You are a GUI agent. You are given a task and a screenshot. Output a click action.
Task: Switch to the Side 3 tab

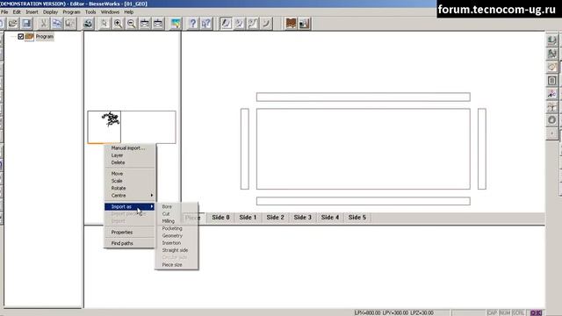(302, 218)
